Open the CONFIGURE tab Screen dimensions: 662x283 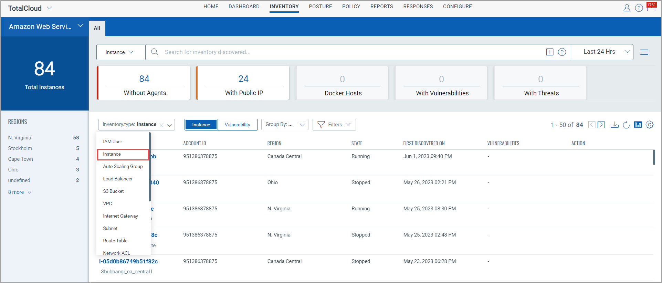pyautogui.click(x=457, y=7)
